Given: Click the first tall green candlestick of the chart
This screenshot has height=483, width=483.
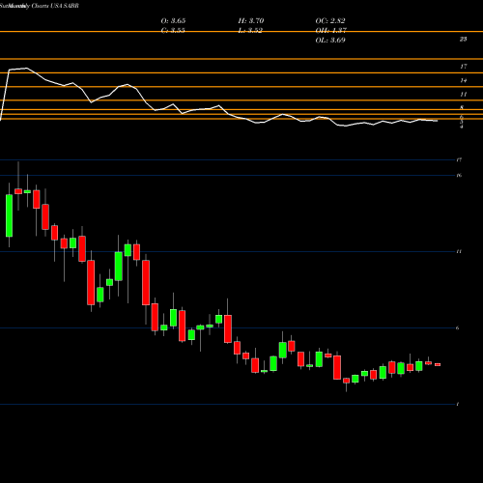Looking at the screenshot, I should pyautogui.click(x=9, y=215).
